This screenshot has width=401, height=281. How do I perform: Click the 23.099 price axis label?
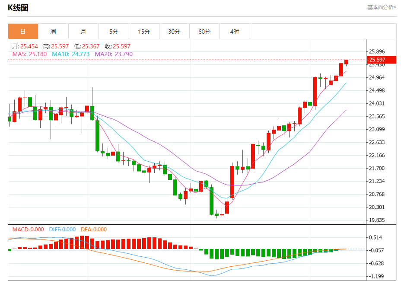click(x=377, y=130)
